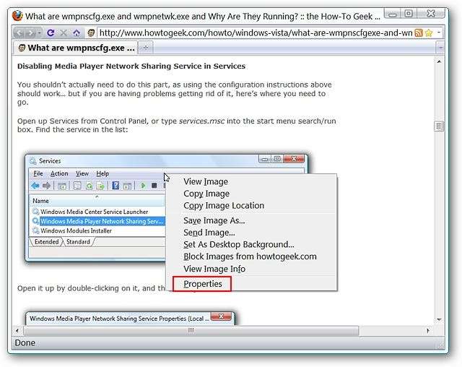Click the vertical scrollbar up arrow
This screenshot has width=462, height=367.
439,61
